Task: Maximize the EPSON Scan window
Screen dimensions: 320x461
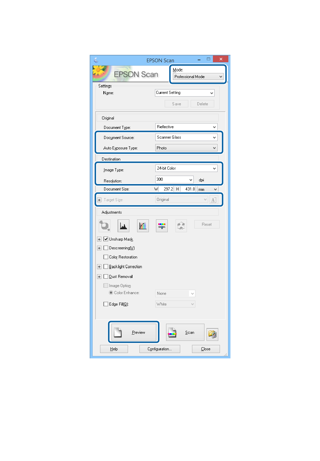Action: (209, 59)
